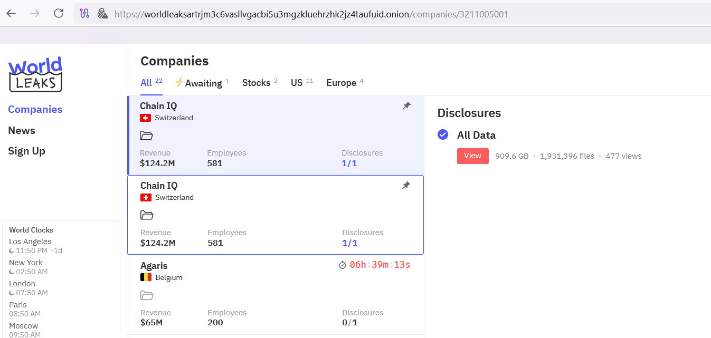The width and height of the screenshot is (711, 338).
Task: Click the folder icon in the first Chain IQ card
Action: click(146, 136)
